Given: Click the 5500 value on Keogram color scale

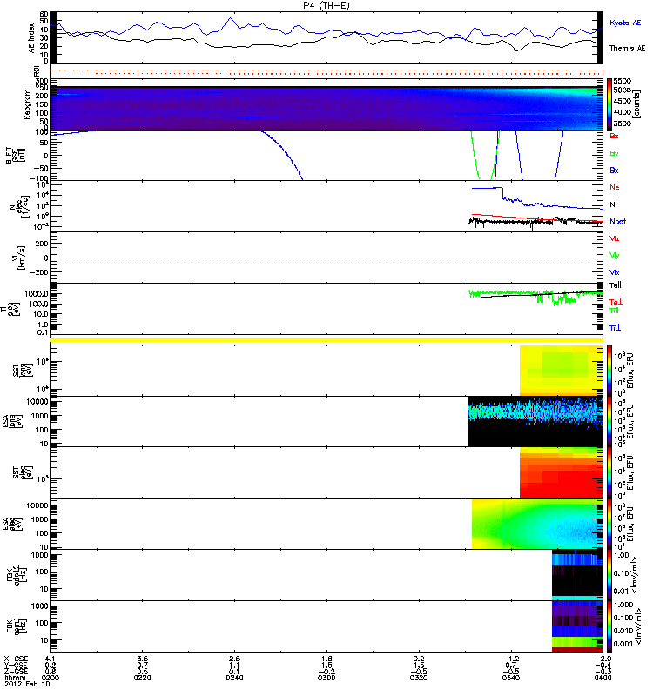Looking at the screenshot, I should point(622,81).
